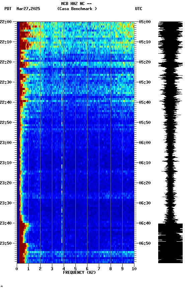Click the '9' frequency axis tick label
This screenshot has height=290, width=185.
coord(122,269)
